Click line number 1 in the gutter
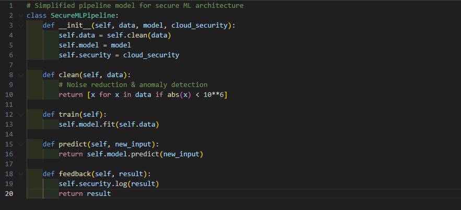 click(x=11, y=6)
